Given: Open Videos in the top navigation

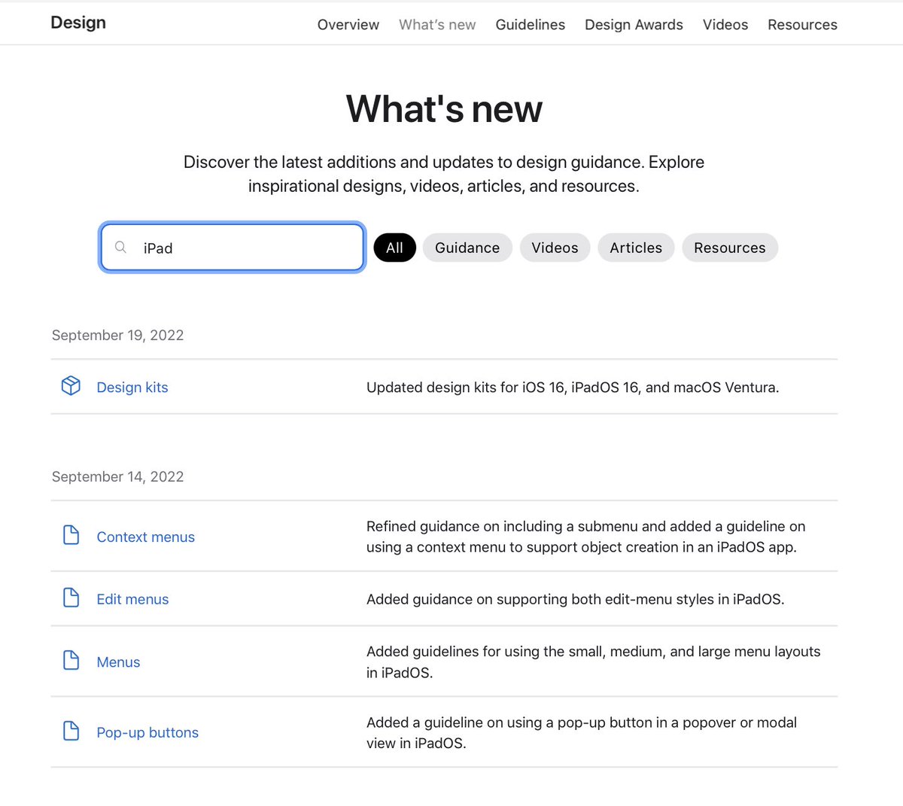Looking at the screenshot, I should 725,25.
